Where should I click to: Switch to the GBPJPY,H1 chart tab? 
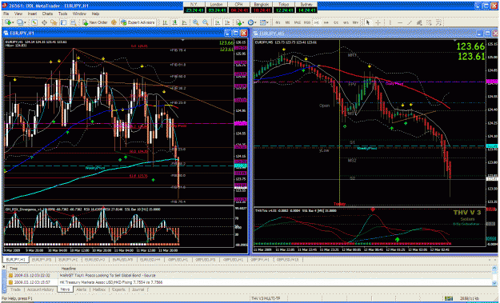(259, 260)
